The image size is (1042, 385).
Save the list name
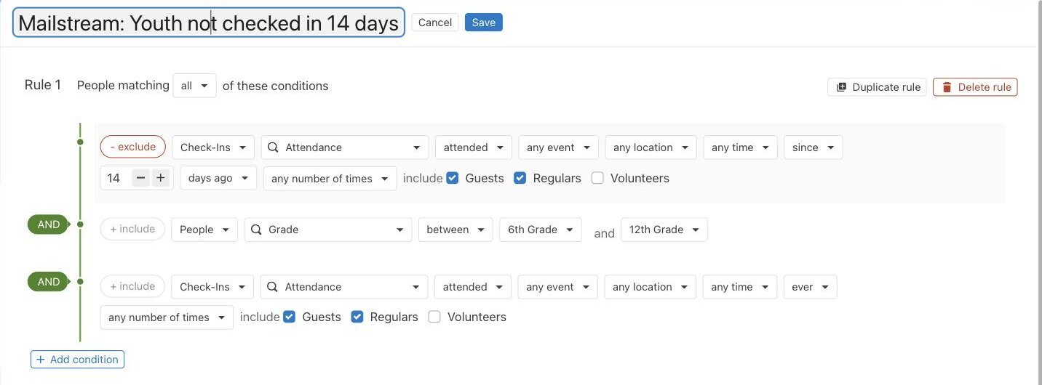(484, 23)
